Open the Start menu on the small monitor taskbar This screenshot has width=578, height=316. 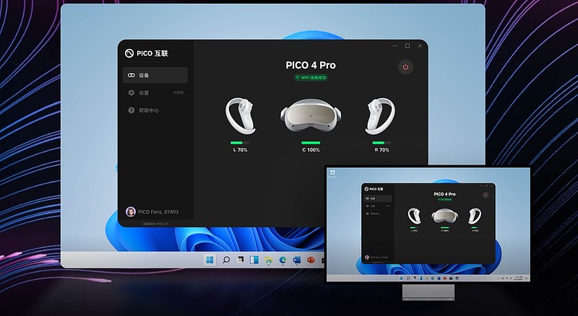pyautogui.click(x=401, y=278)
